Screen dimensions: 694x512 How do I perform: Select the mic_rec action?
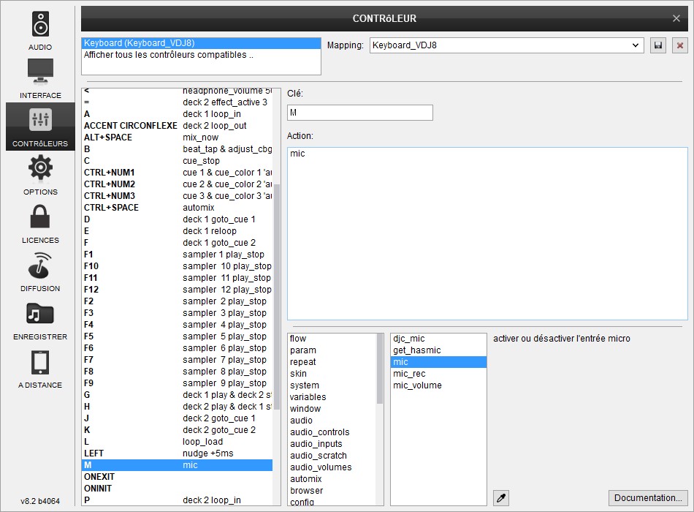coord(438,374)
